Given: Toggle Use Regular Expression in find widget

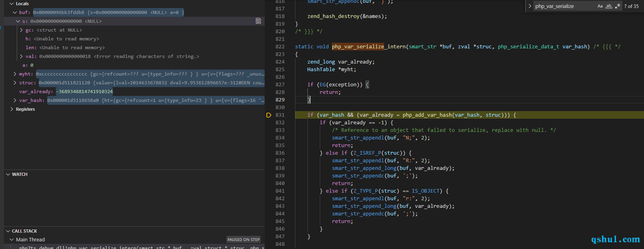Looking at the screenshot, I should point(618,6).
